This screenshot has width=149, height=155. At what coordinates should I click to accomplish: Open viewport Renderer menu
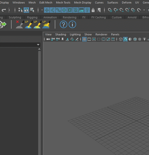coord(101,34)
